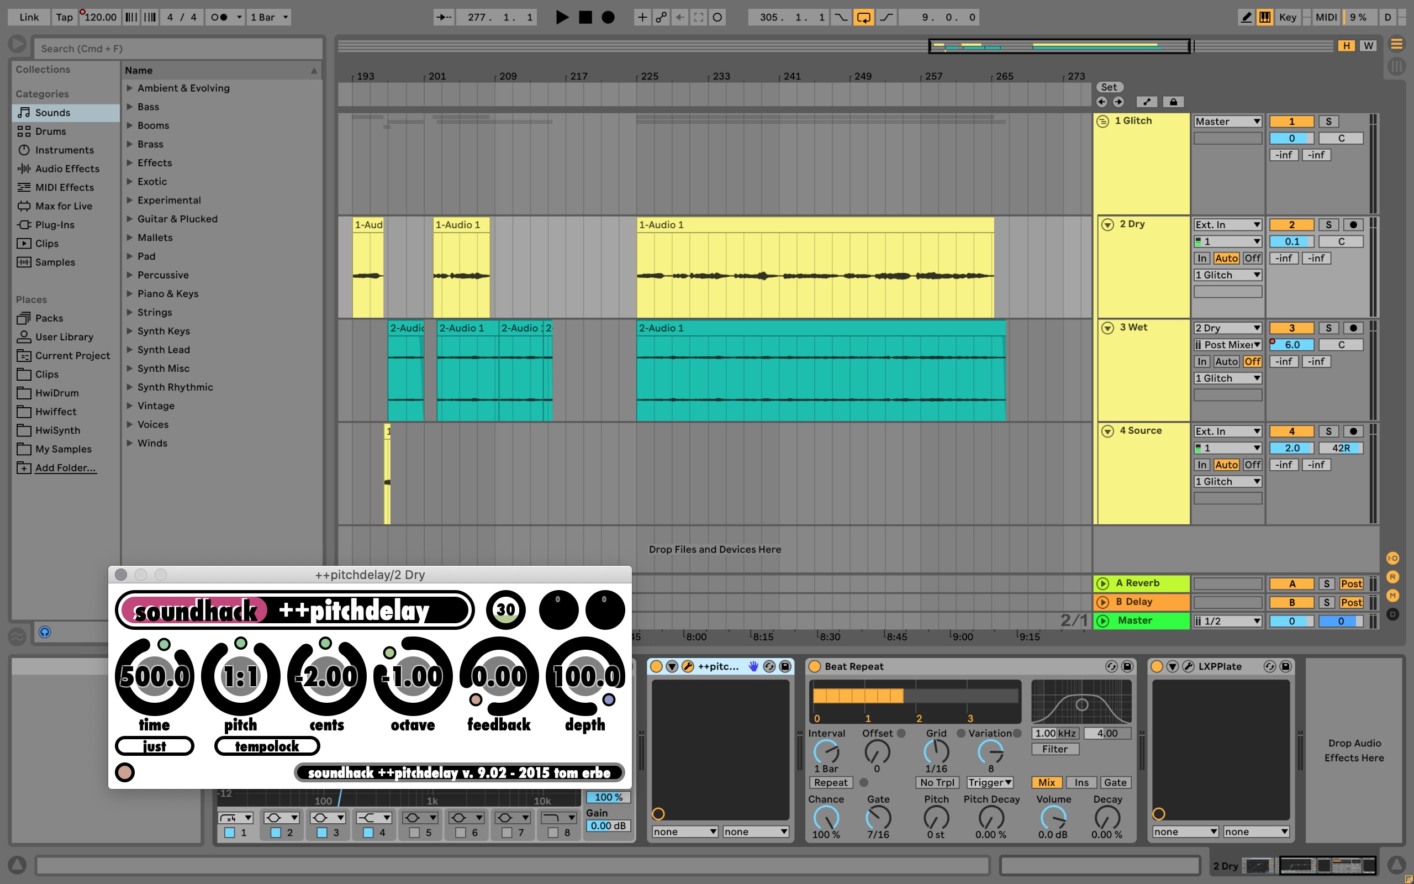Click the Set locator button
1414x884 pixels.
(x=1109, y=87)
